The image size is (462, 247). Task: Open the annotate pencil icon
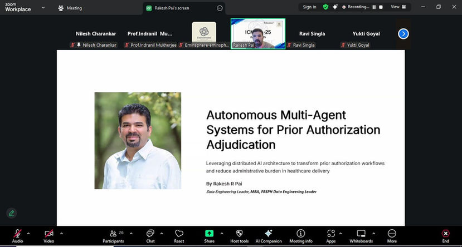pos(12,213)
